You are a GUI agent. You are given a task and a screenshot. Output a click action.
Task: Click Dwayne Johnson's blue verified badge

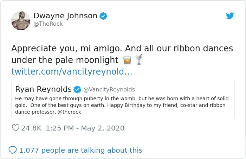point(103,16)
